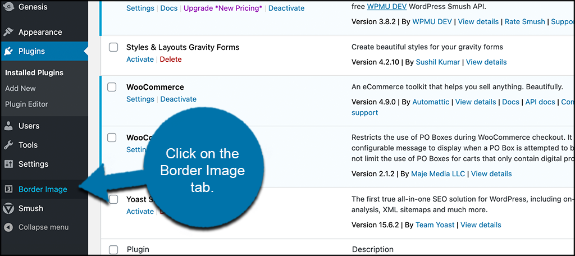The width and height of the screenshot is (575, 256).
Task: Click the Plugin column footer label
Action: (138, 249)
